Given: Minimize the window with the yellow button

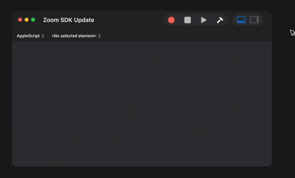Looking at the screenshot, I should pyautogui.click(x=26, y=20).
